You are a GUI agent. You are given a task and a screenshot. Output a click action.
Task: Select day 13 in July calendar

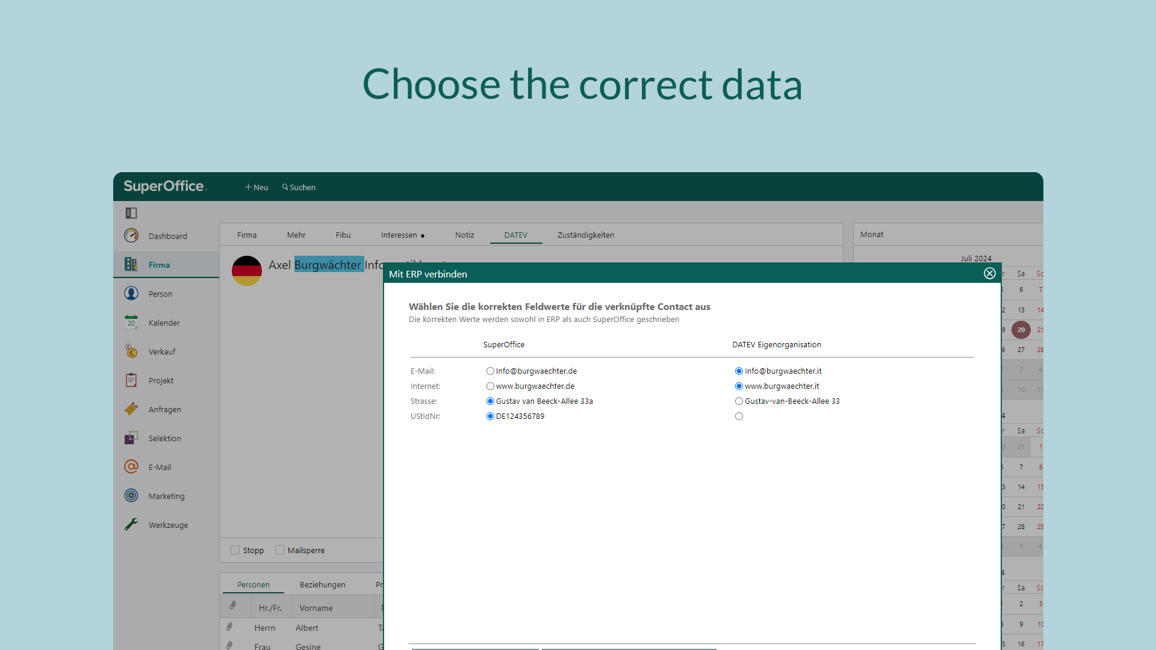click(1021, 310)
